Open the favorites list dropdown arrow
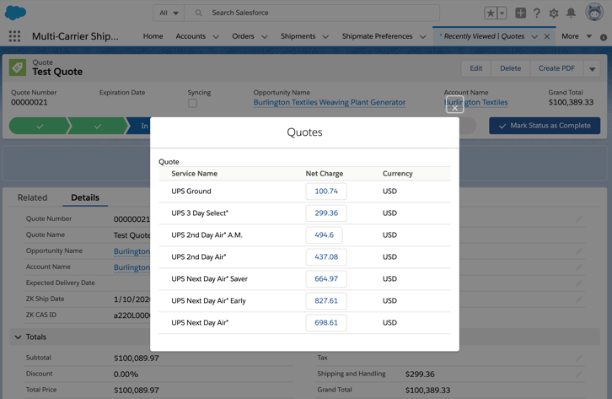Viewport: 612px width, 399px height. pos(502,13)
